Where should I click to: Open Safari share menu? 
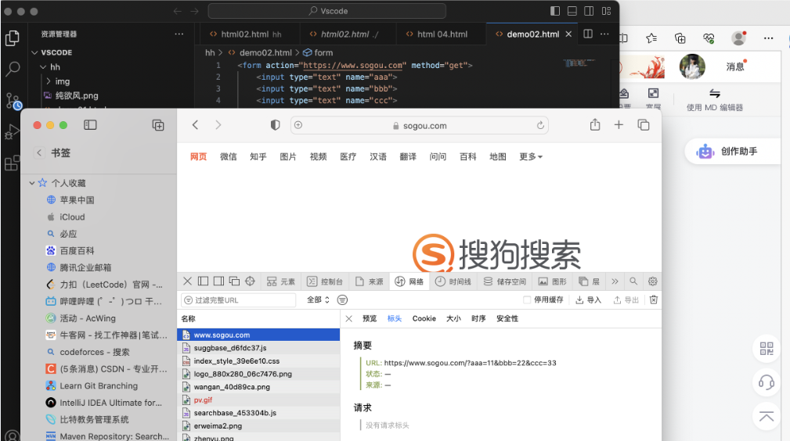coord(595,124)
